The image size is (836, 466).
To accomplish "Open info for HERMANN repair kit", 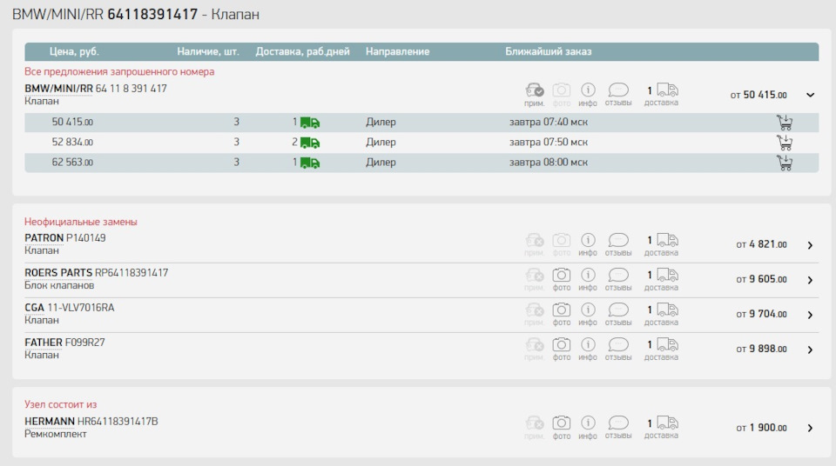I will click(x=588, y=423).
